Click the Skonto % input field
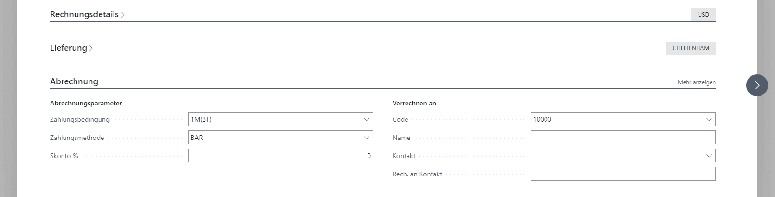Viewport: 775px width, 197px height. (x=280, y=156)
